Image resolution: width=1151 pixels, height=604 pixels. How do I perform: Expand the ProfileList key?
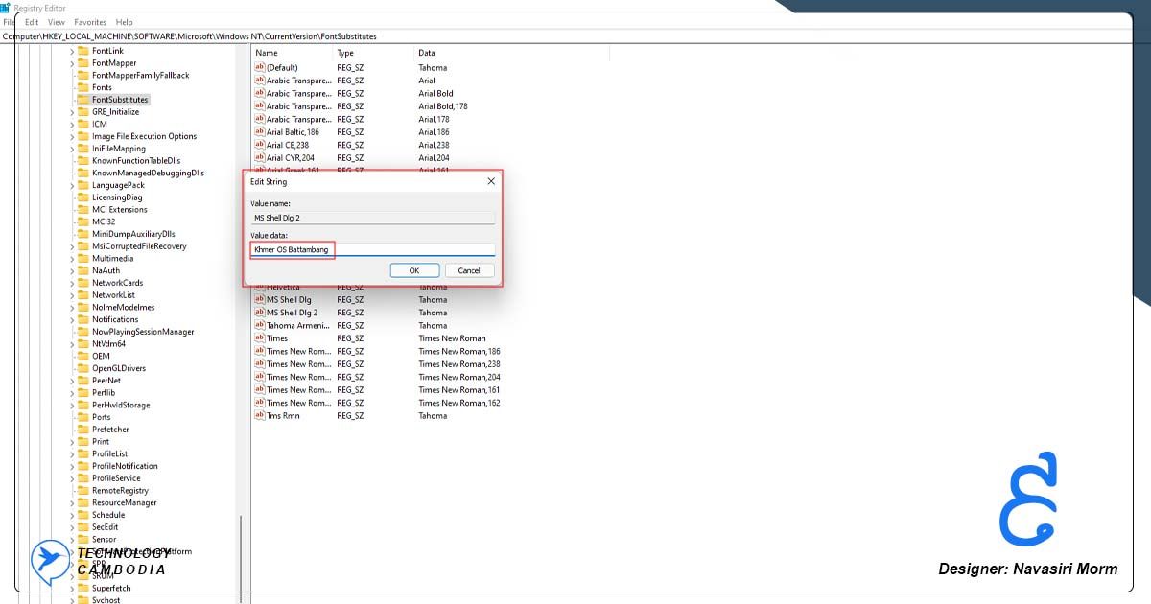tap(72, 453)
